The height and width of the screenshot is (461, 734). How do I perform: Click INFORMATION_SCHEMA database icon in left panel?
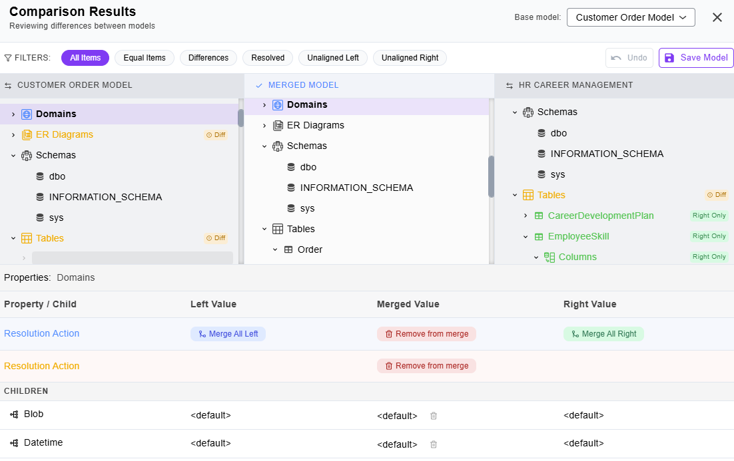[40, 197]
